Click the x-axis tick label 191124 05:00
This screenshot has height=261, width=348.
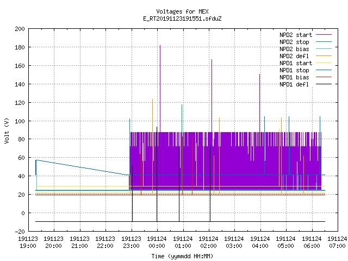(x=286, y=243)
